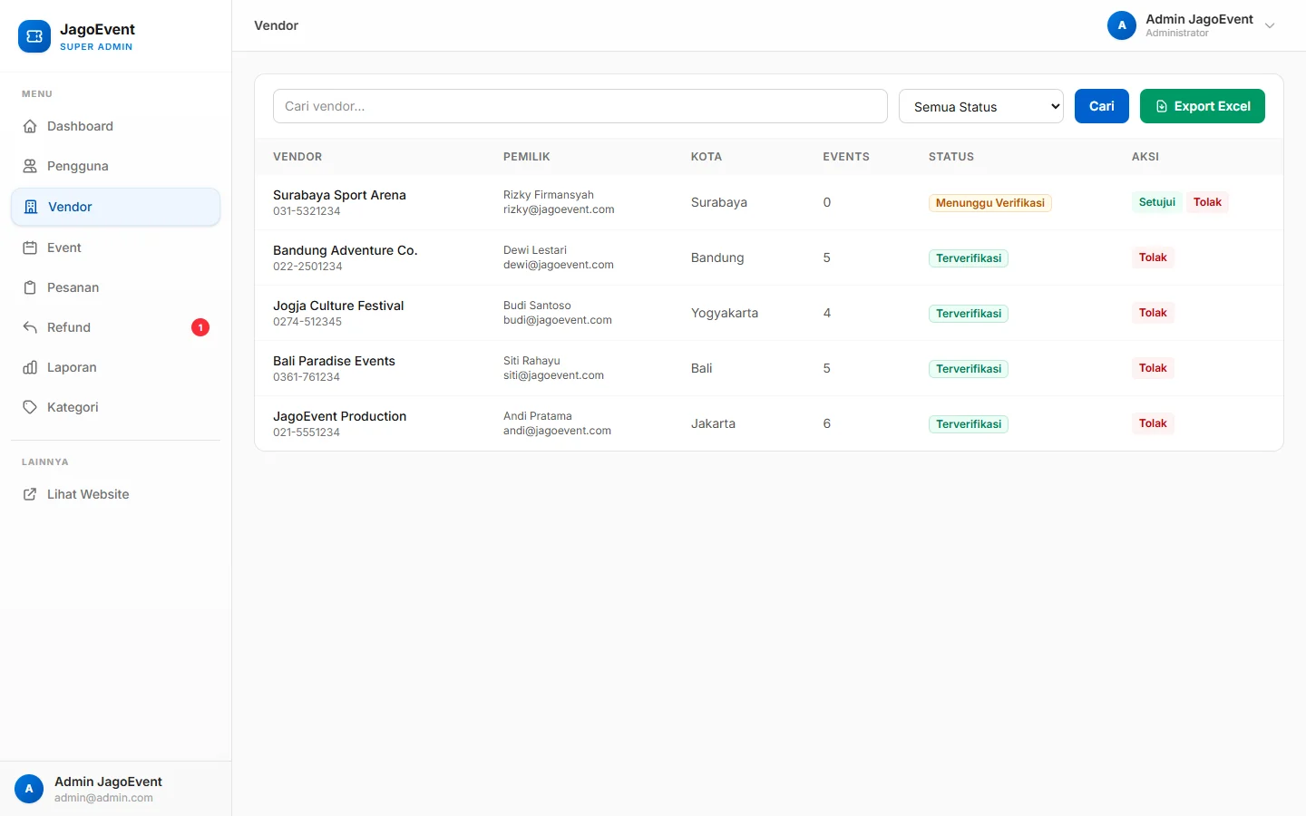This screenshot has width=1306, height=816.
Task: Click the Terverifikasi badge for Bandung Adventure Co.
Action: point(969,258)
